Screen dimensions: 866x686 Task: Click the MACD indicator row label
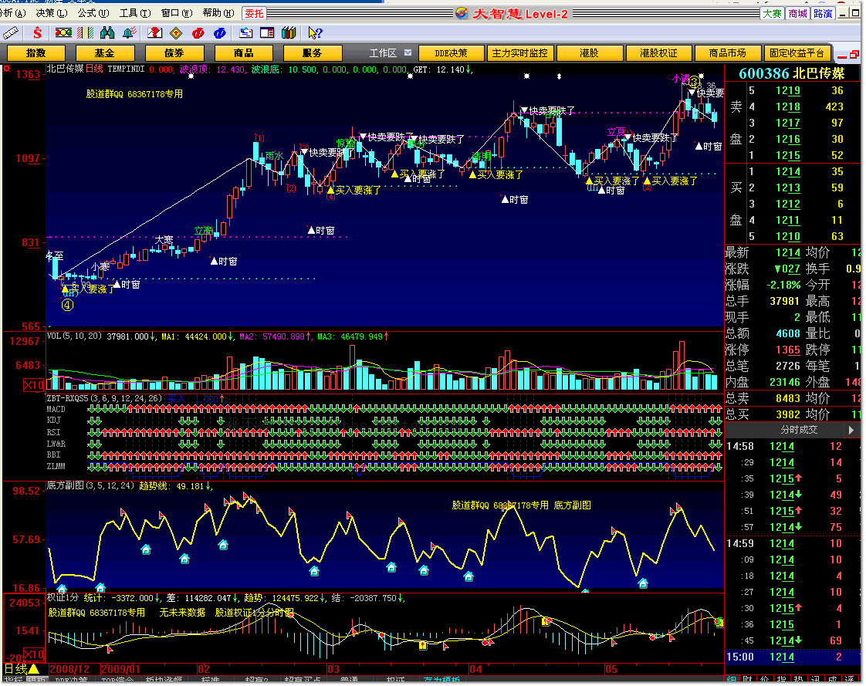(x=56, y=409)
